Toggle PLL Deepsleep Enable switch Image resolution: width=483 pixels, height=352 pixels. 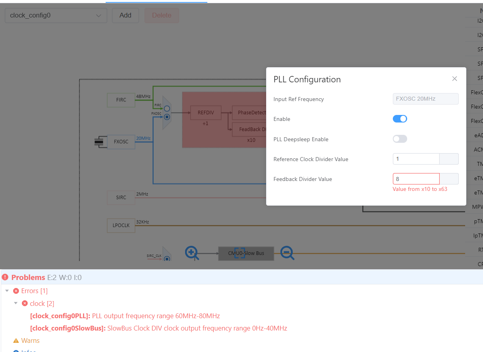(400, 139)
